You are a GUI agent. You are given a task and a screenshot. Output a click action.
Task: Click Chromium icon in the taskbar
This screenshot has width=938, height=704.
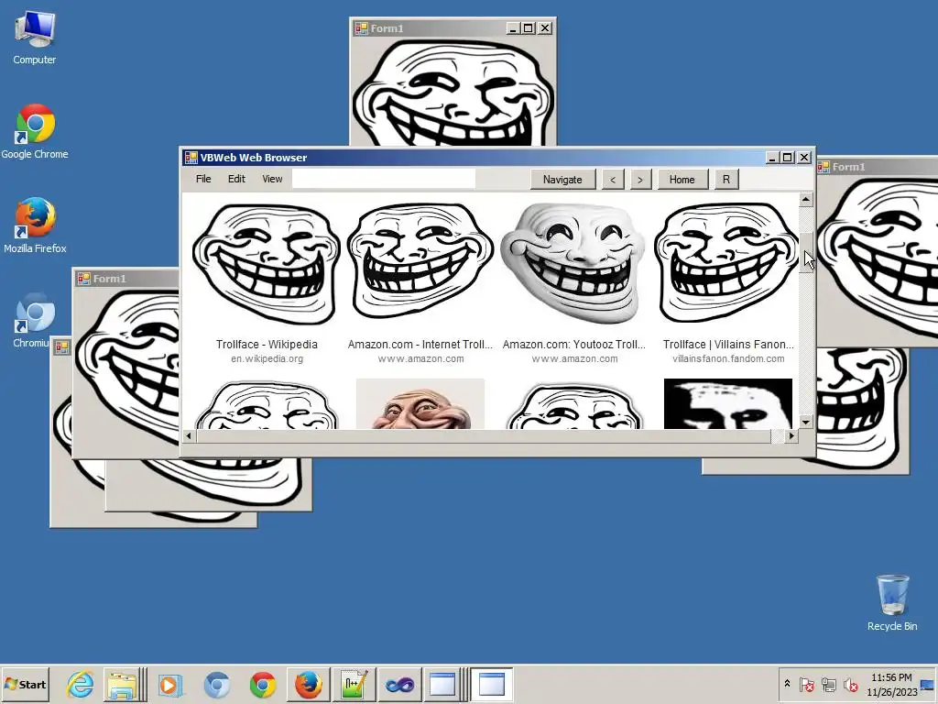216,684
